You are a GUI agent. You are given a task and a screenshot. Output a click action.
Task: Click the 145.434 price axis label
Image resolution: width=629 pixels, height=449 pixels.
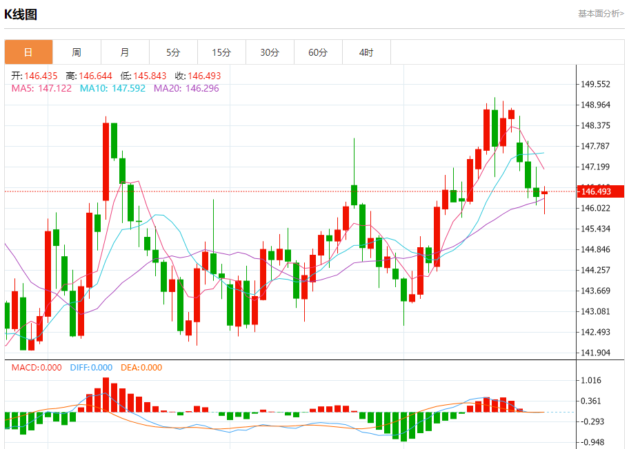tap(595, 229)
